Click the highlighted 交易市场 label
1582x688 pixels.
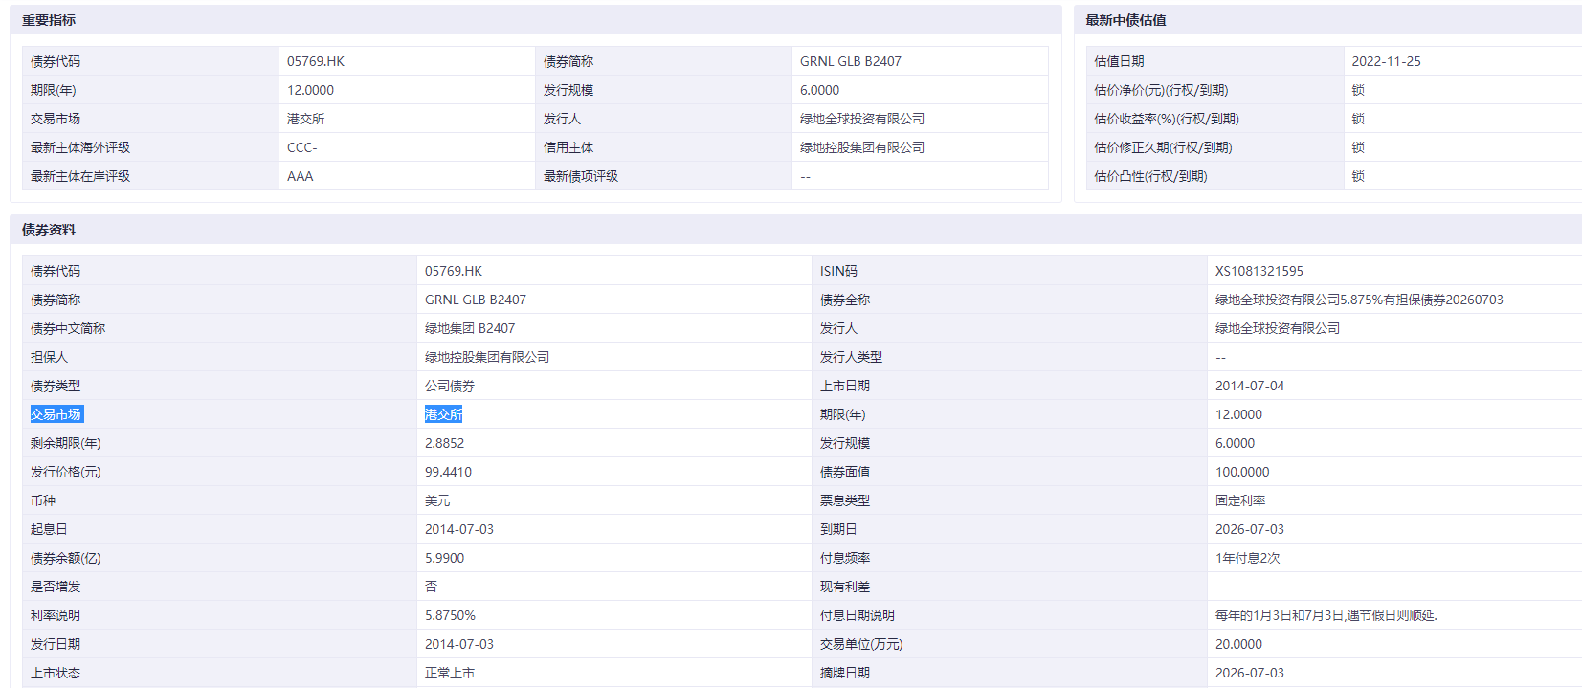56,414
